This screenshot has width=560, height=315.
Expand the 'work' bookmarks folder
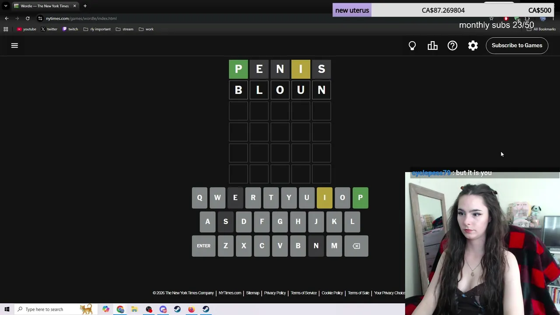tap(146, 29)
